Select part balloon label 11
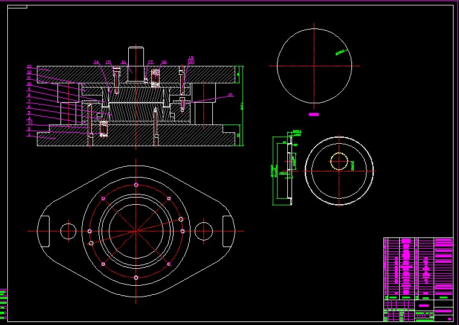This screenshot has width=459, height=325. [x=29, y=78]
